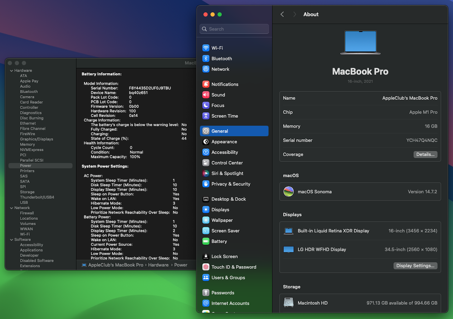
Task: Click the Macintosh HD drive icon
Action: point(289,303)
